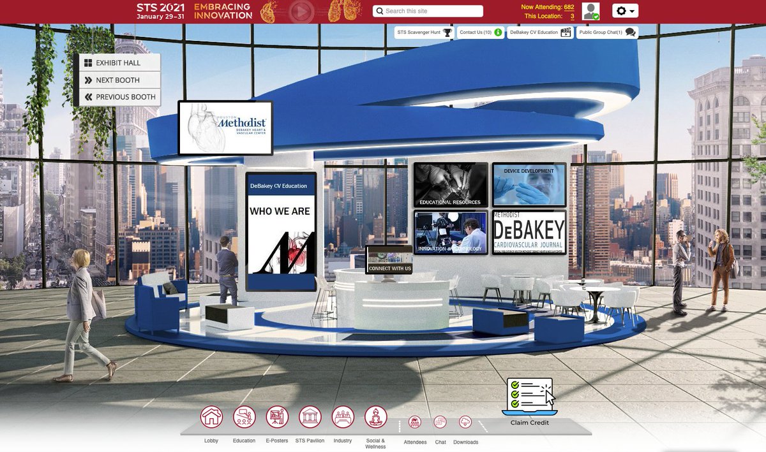Click the Embracing Innovation banner text
The width and height of the screenshot is (766, 452).
coord(223,11)
